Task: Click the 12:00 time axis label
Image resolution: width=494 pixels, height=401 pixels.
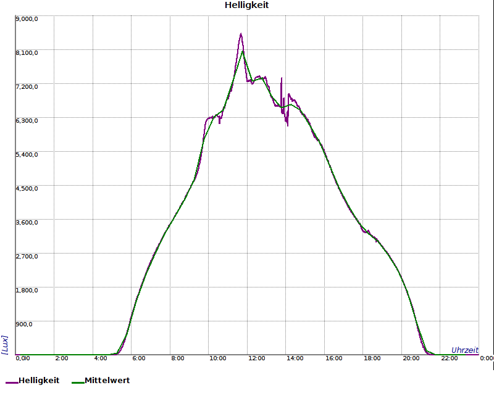Action: click(x=256, y=358)
